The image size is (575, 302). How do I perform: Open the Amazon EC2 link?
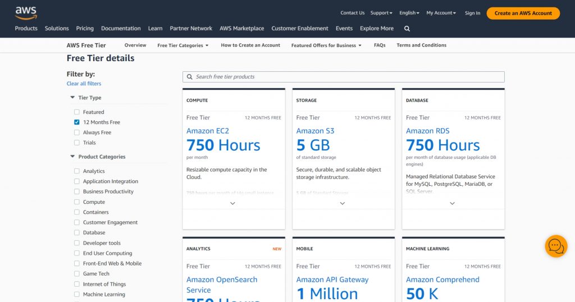(x=208, y=131)
